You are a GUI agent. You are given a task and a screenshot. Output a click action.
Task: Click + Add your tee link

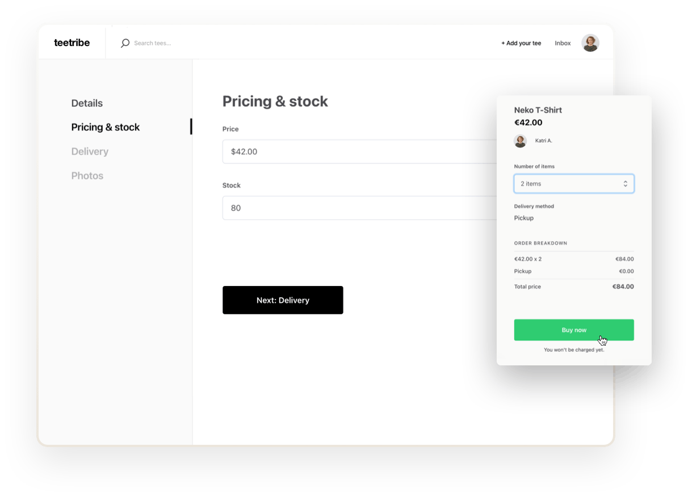[x=521, y=43]
